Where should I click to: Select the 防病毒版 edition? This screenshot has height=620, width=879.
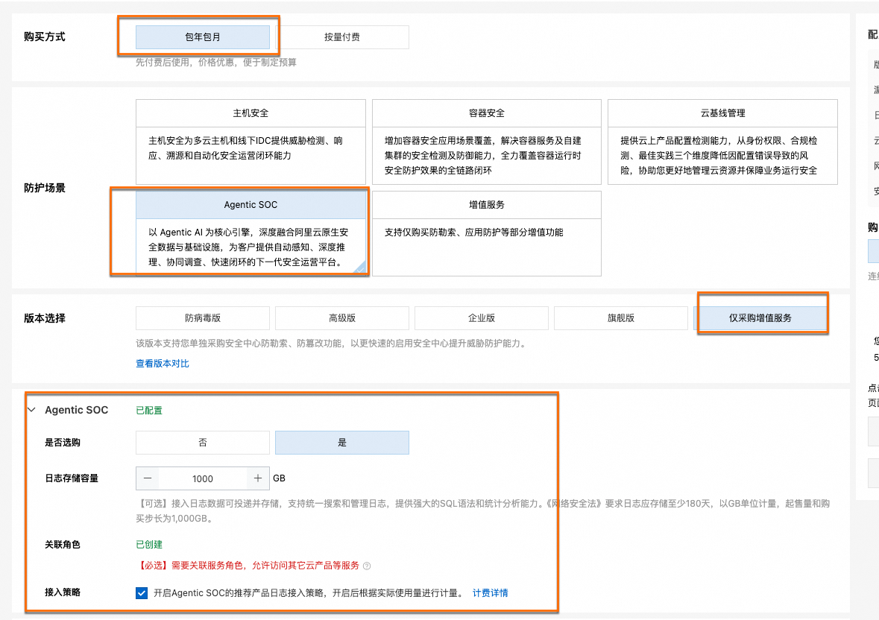[x=202, y=318]
